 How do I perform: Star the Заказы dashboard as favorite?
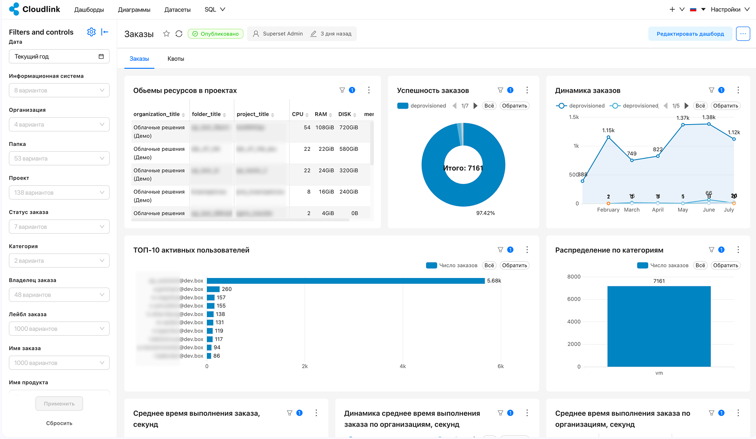(x=166, y=34)
